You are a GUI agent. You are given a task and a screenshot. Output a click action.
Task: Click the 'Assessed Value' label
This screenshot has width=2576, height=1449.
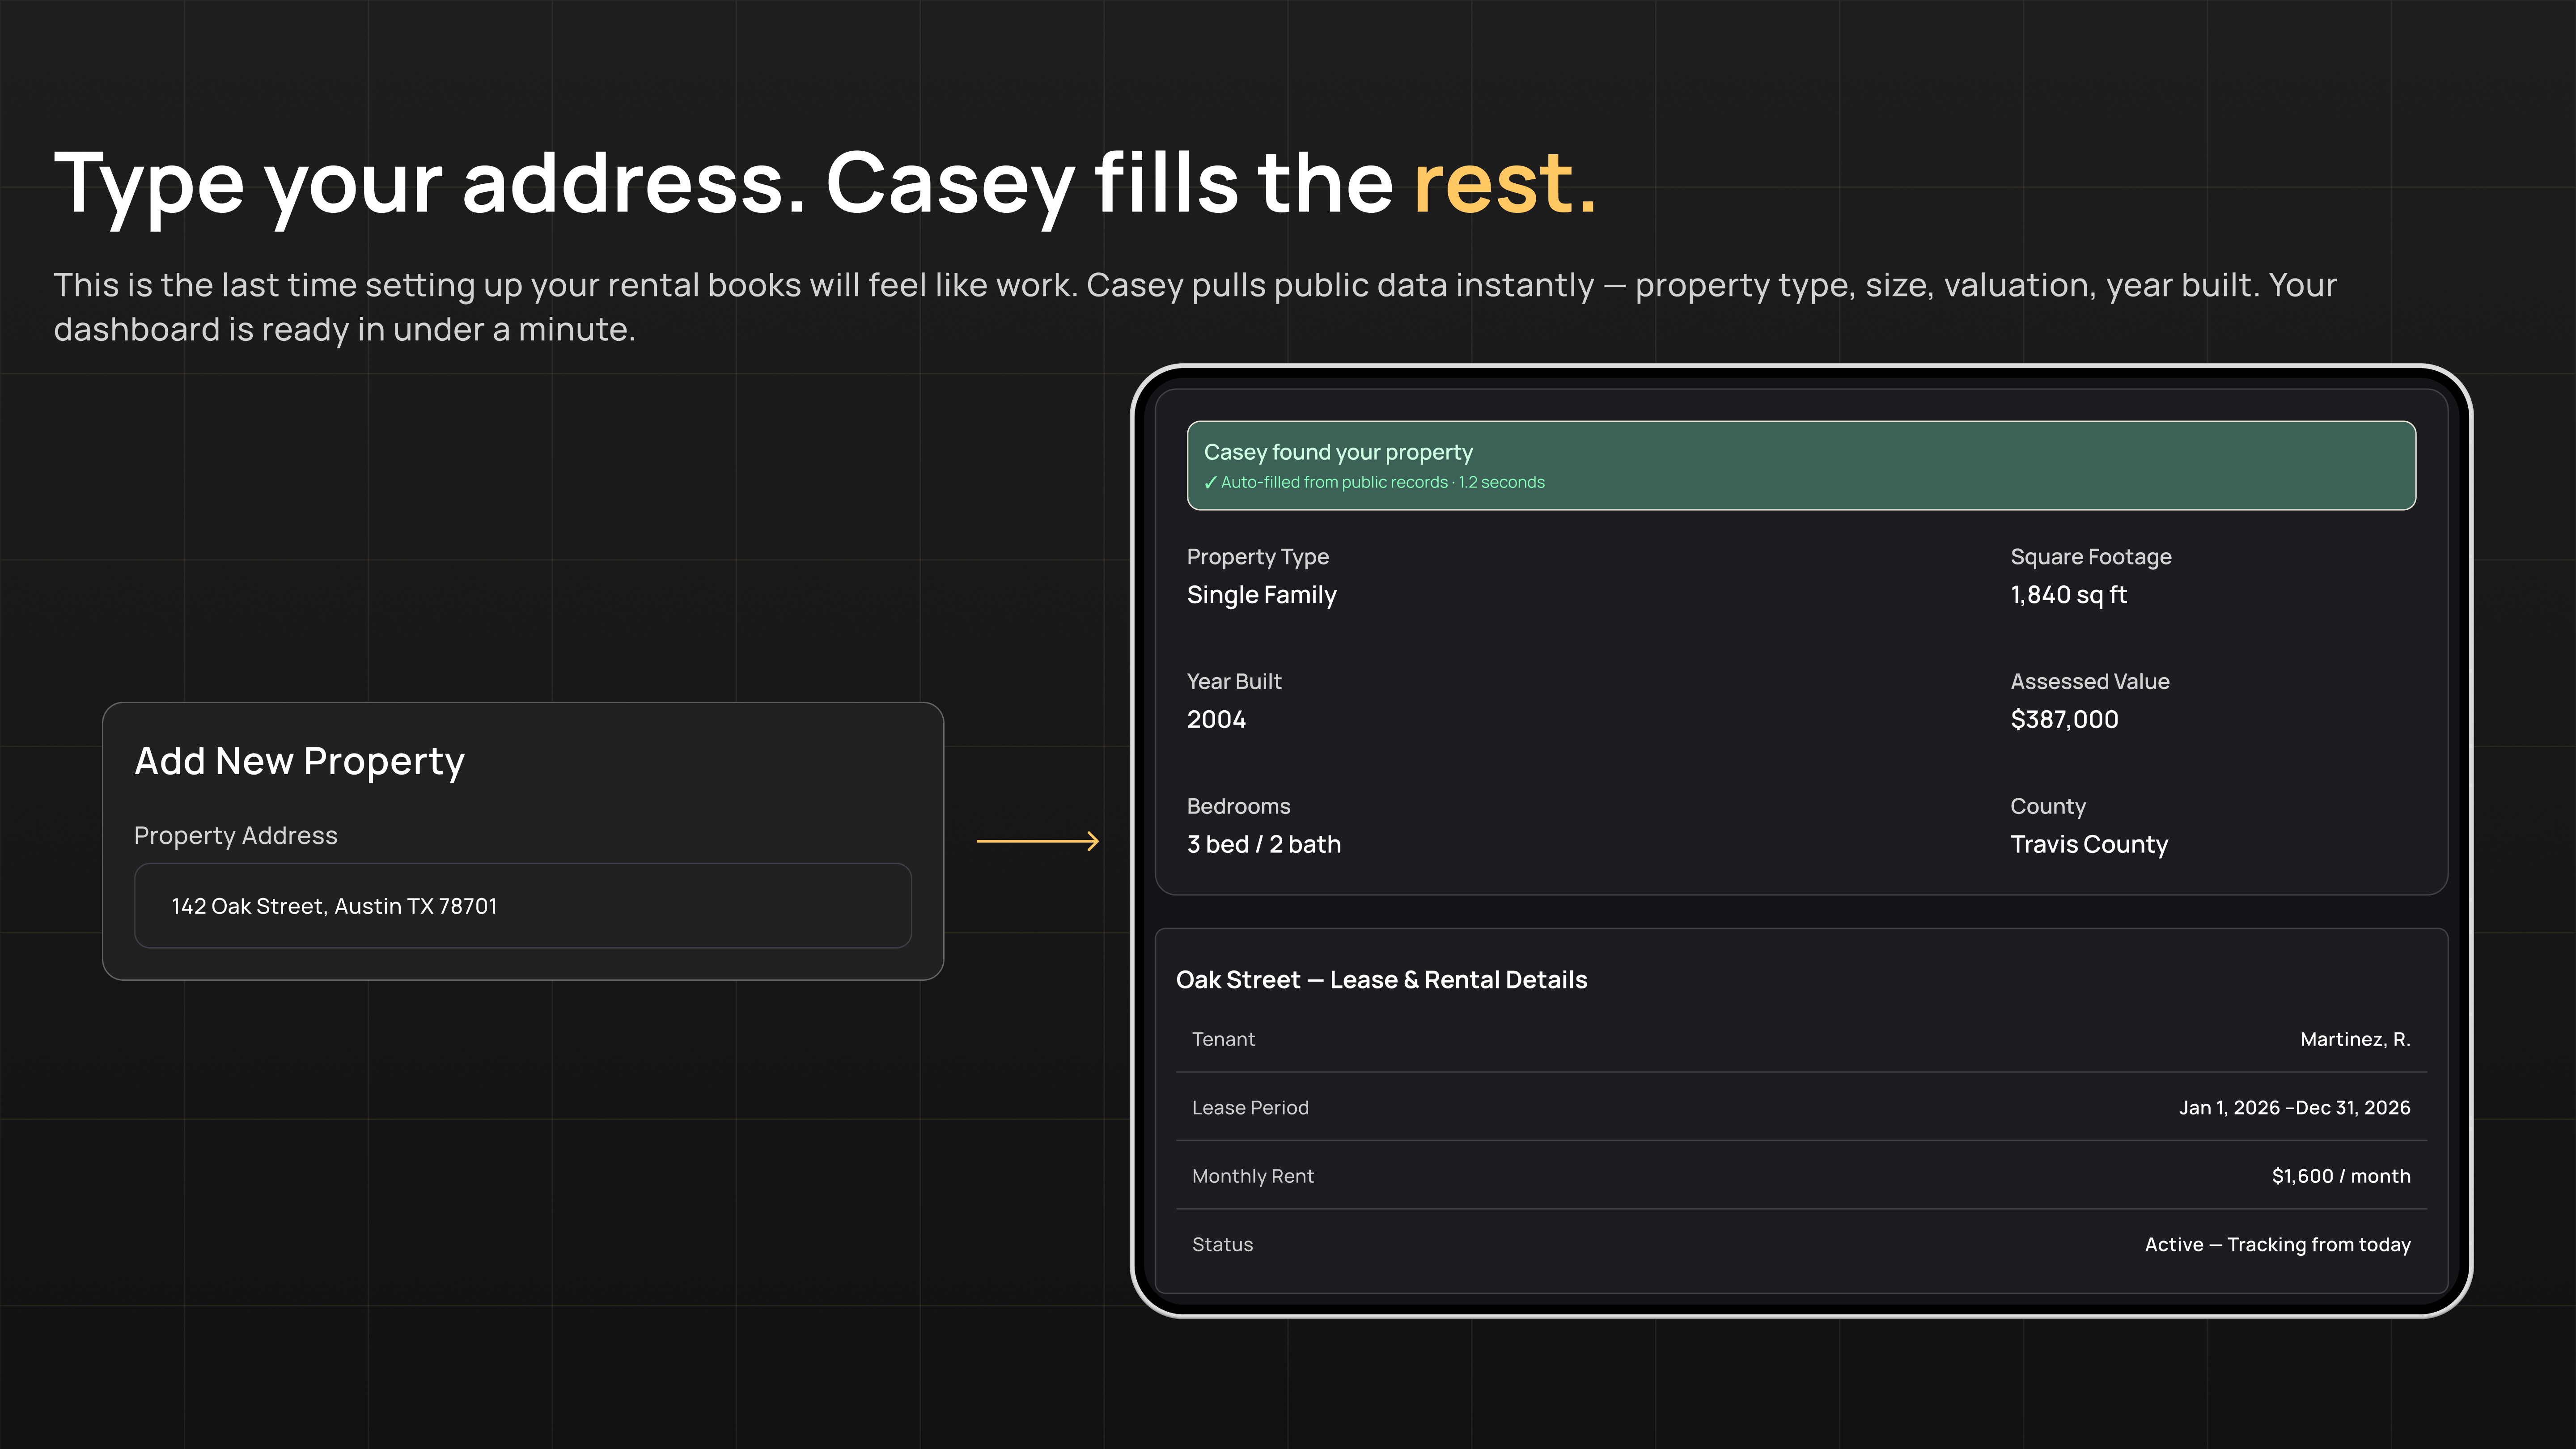point(2090,681)
